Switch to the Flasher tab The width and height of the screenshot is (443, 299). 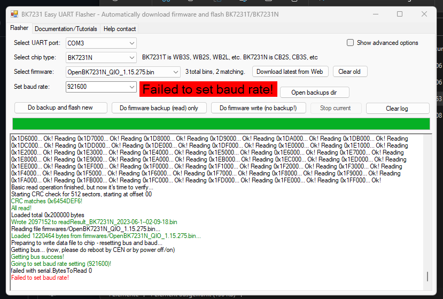(19, 28)
